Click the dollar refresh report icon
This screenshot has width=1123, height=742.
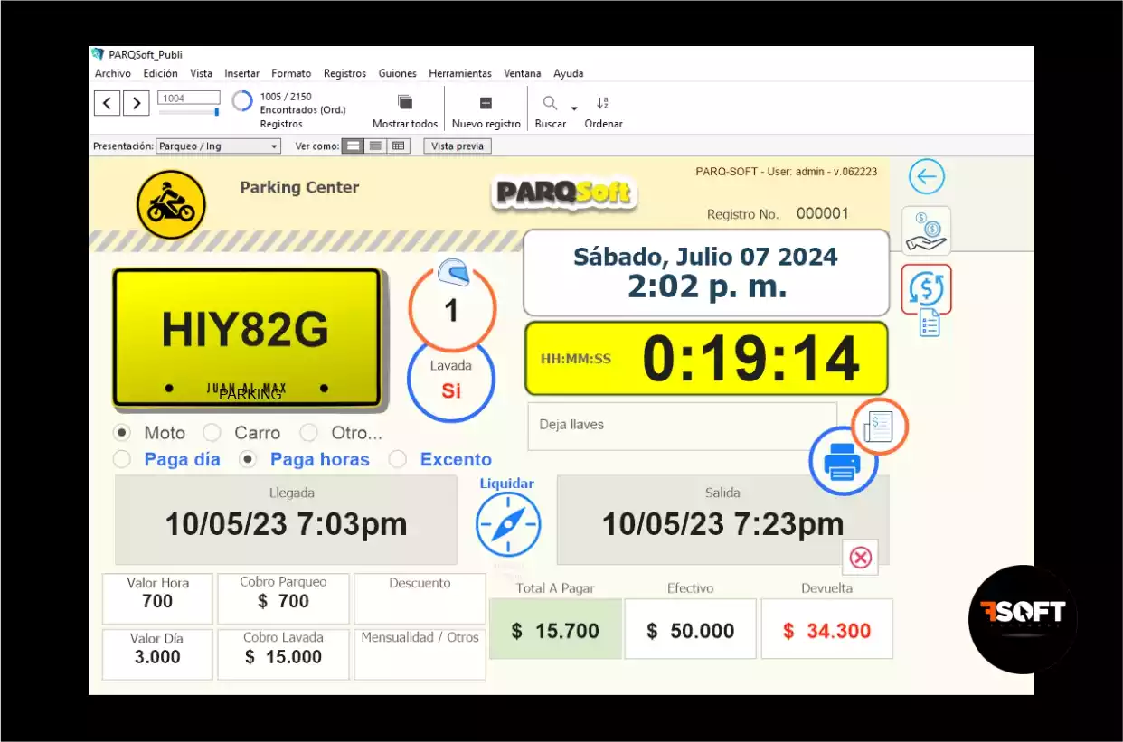[x=926, y=289]
